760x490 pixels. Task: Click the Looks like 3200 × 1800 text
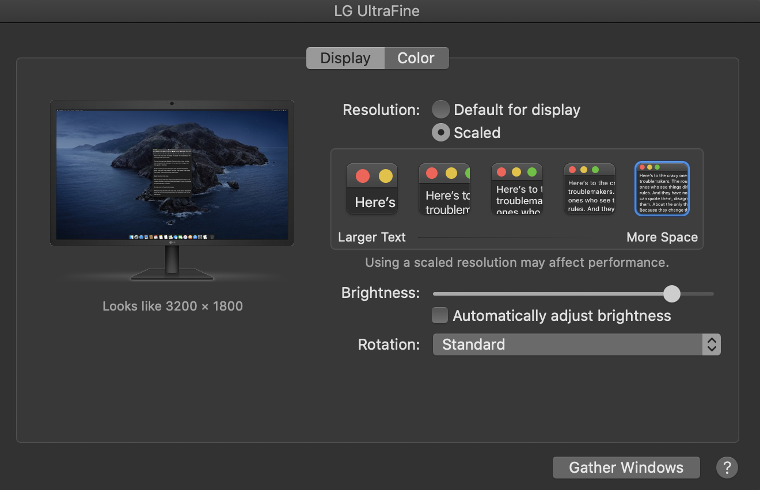[x=172, y=305]
